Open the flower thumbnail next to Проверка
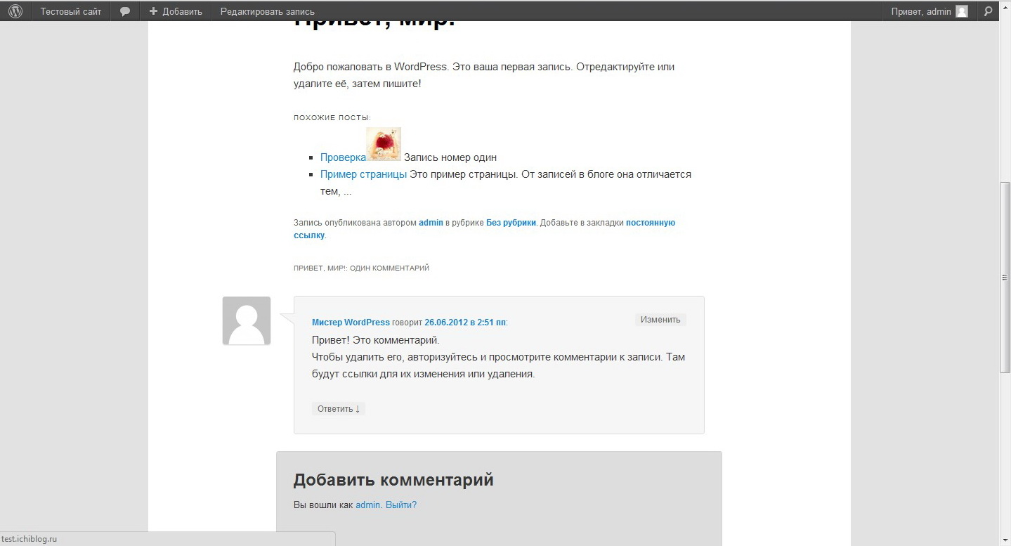 (384, 144)
